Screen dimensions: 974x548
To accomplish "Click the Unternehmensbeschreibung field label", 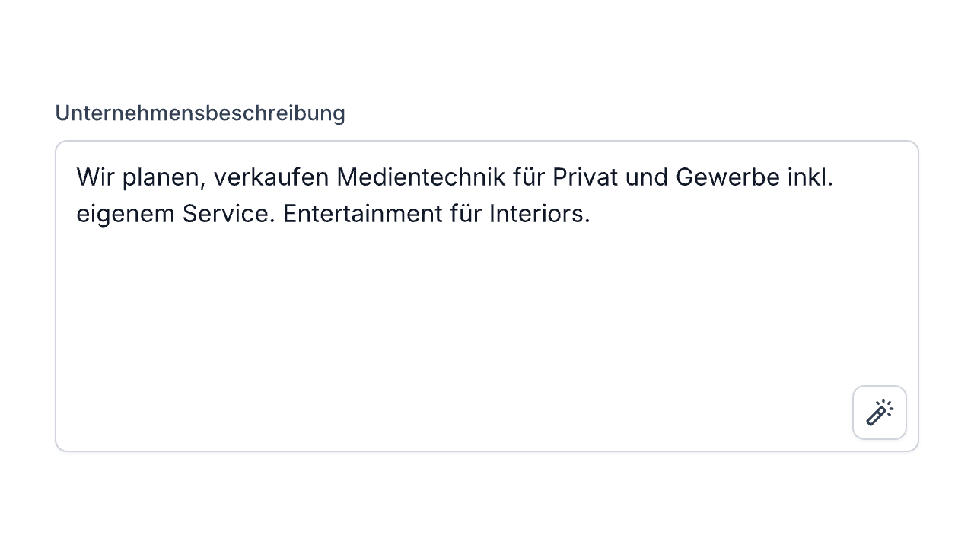I will (x=199, y=113).
